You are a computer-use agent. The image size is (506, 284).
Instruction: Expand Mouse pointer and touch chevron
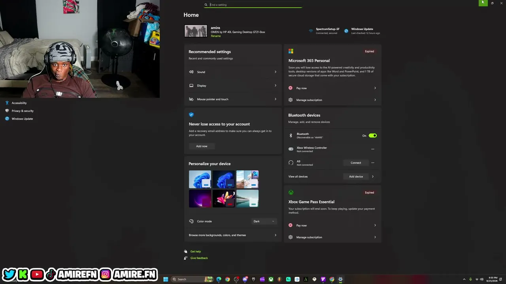pos(276,99)
